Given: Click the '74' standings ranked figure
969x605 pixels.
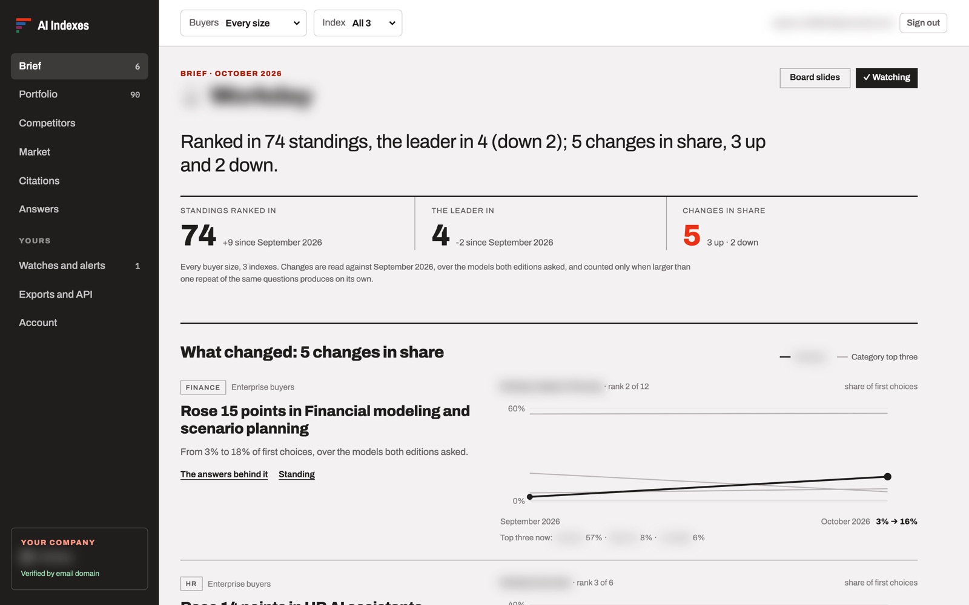Looking at the screenshot, I should point(198,235).
